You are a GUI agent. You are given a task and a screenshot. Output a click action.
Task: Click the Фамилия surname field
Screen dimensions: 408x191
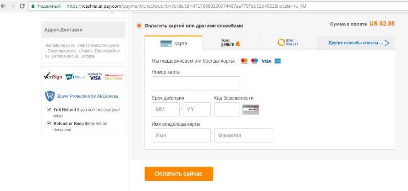243,136
